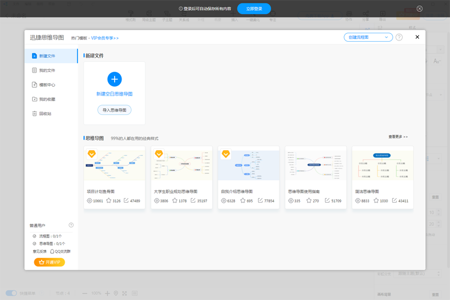Viewport: 450px width, 300px height.
Task: Open the 简洁思维导图 template thumbnail
Action: coord(382,164)
